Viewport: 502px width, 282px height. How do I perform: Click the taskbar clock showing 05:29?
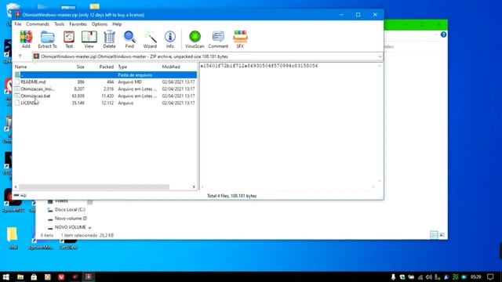click(476, 277)
